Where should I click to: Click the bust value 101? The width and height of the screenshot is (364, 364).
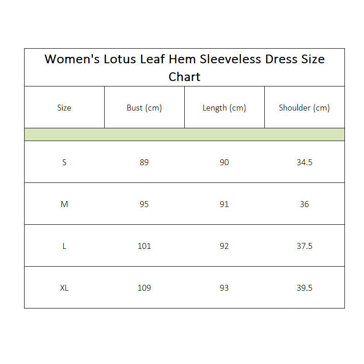(x=144, y=246)
